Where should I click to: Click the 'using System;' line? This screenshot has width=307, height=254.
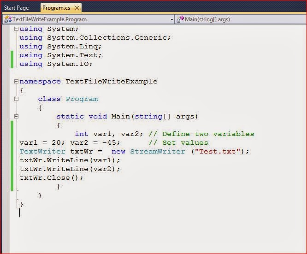[49, 29]
